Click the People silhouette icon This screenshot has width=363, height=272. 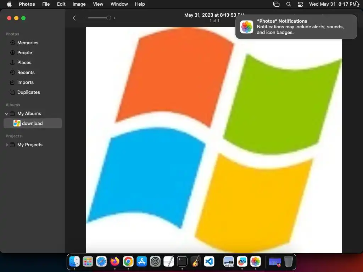pos(12,52)
